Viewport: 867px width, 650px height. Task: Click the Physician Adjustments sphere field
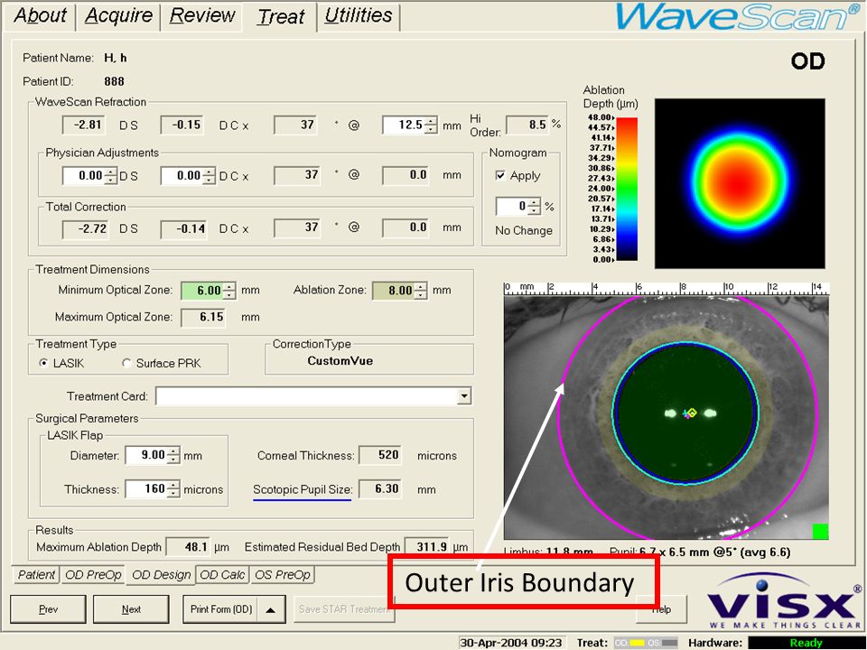pos(83,176)
